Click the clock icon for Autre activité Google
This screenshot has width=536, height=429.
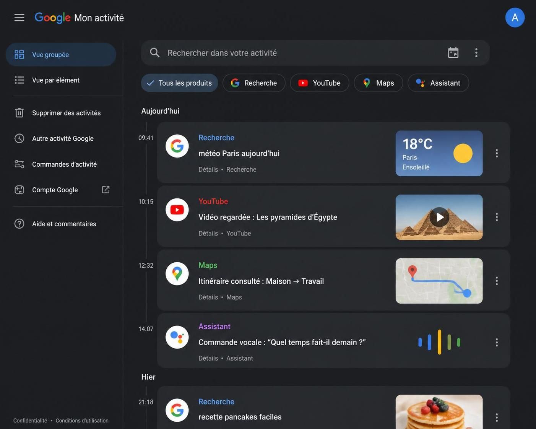pos(19,138)
